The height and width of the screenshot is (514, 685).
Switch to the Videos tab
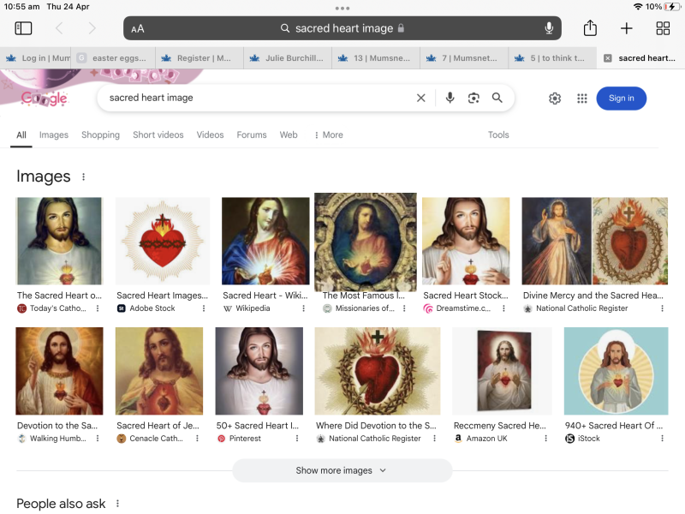point(210,135)
